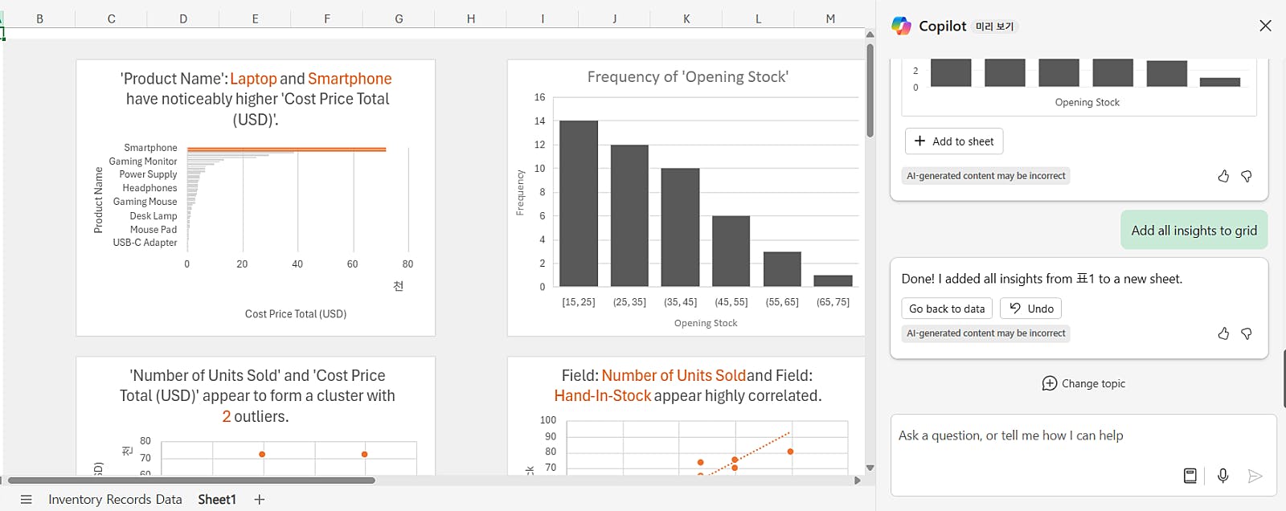Click the horizontal scrollbar right arrow
This screenshot has width=1286, height=511.
point(858,480)
